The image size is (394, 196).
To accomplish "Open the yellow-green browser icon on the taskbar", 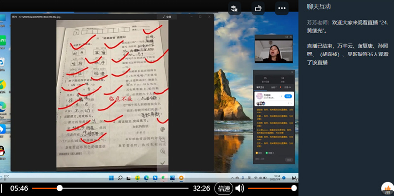I will [x=137, y=178].
